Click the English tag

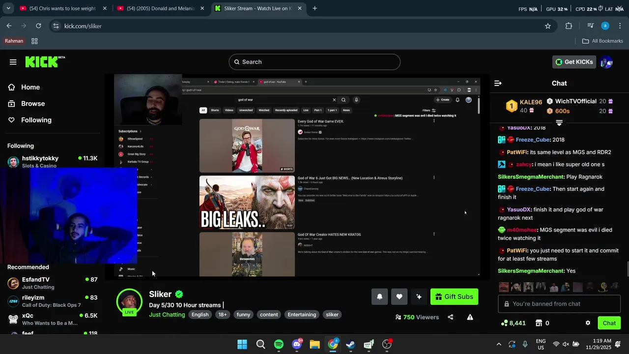[x=200, y=315]
